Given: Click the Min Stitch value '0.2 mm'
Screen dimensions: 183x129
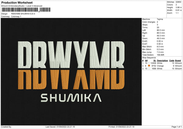Looking at the screenshot, I should click(x=160, y=49).
